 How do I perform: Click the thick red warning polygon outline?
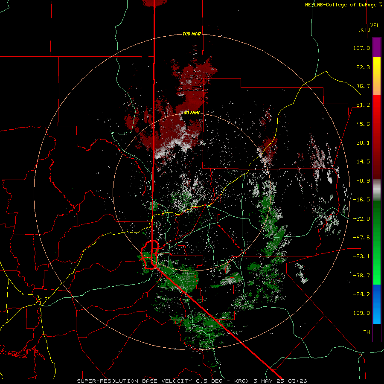(x=150, y=255)
